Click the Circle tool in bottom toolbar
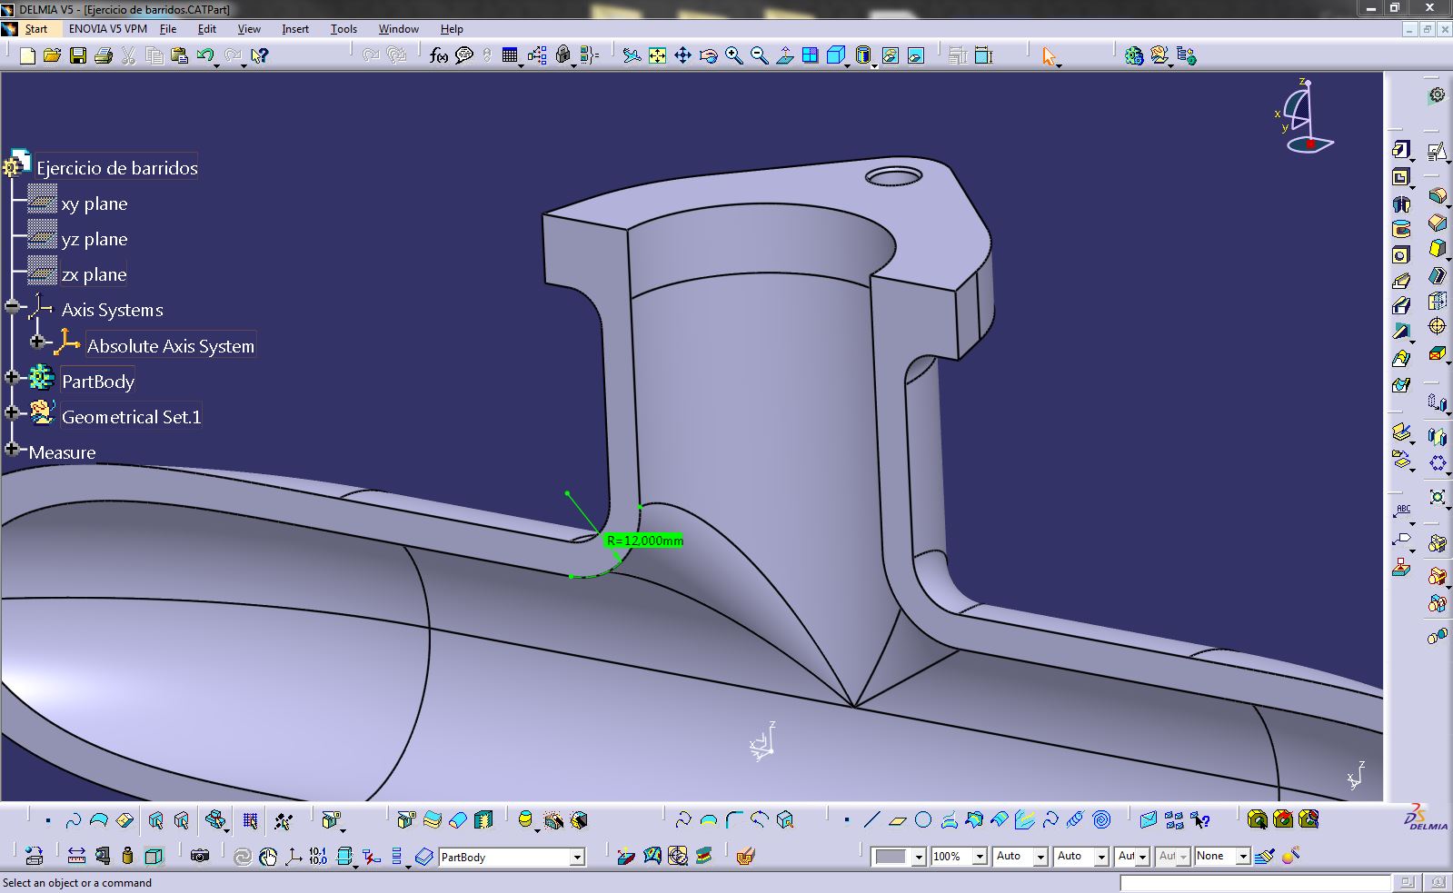This screenshot has width=1453, height=893. tap(923, 820)
